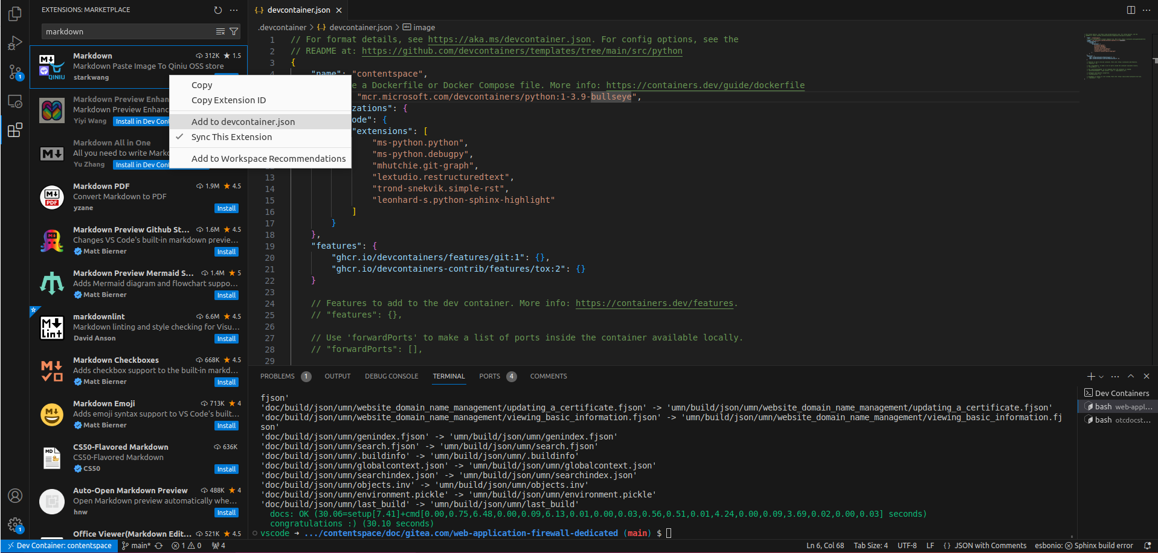Switch to the COMMENTS panel tab

(548, 376)
